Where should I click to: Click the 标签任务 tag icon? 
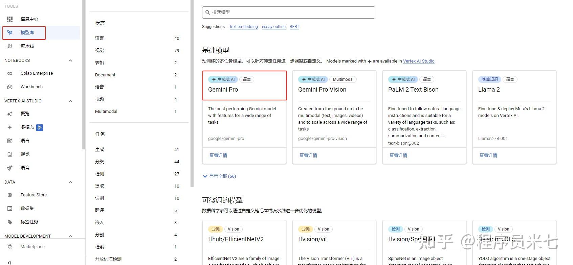(x=10, y=222)
